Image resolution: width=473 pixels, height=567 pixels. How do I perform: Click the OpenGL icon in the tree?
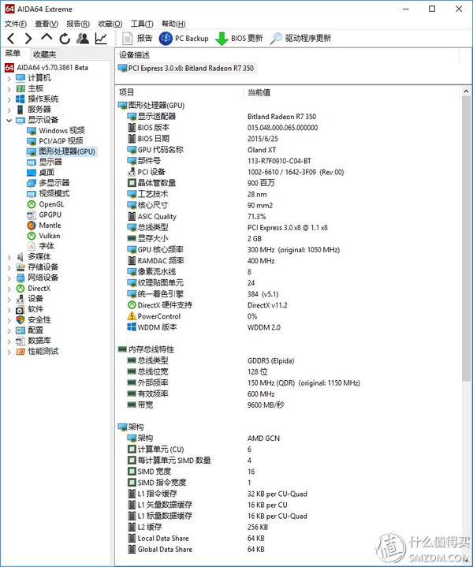click(32, 204)
